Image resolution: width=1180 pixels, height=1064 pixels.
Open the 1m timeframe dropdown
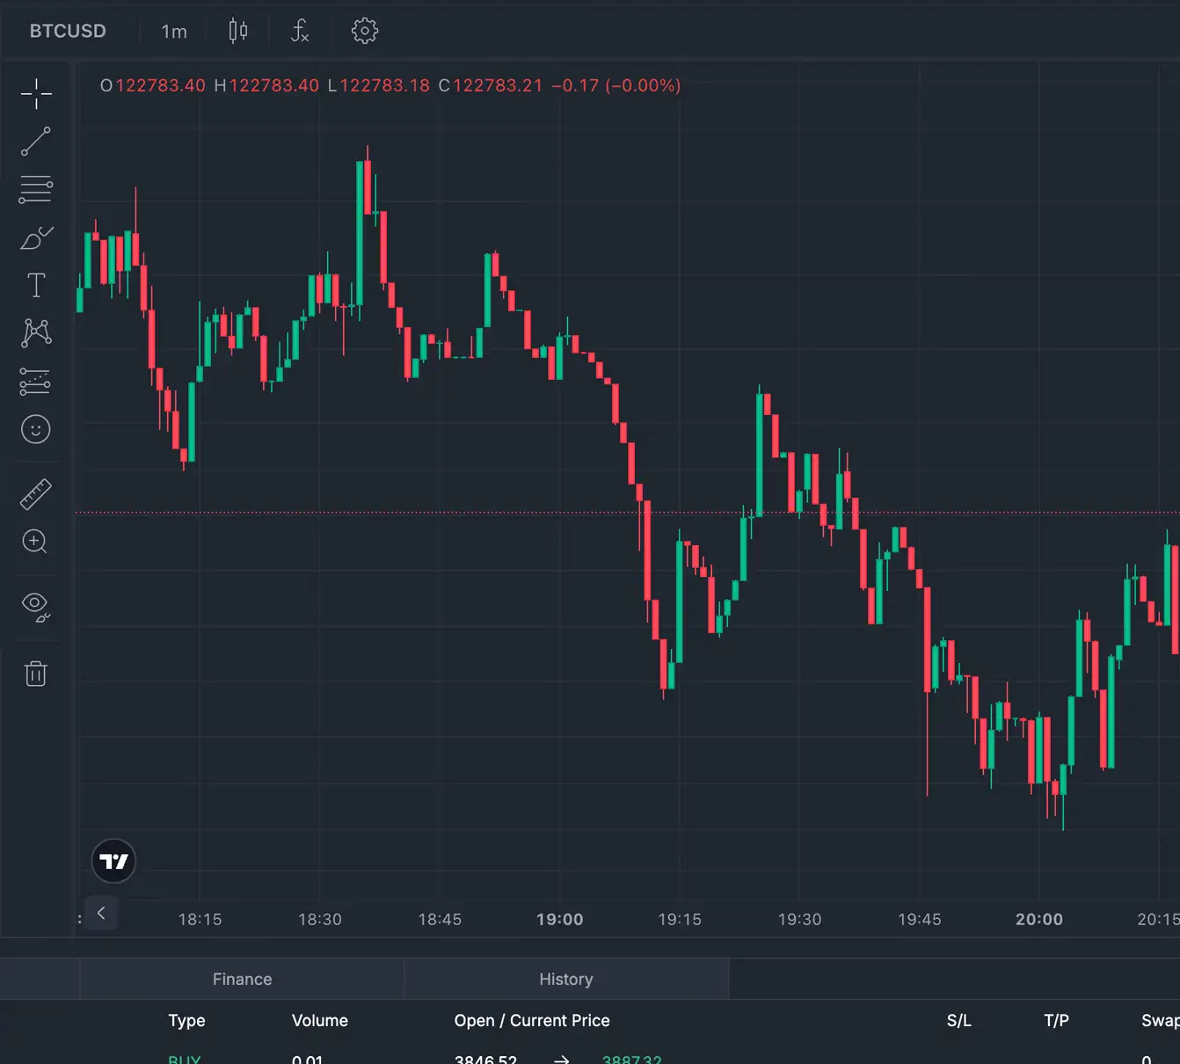(x=174, y=32)
